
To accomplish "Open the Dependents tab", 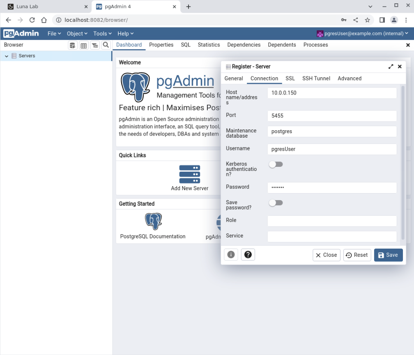I will (x=282, y=45).
